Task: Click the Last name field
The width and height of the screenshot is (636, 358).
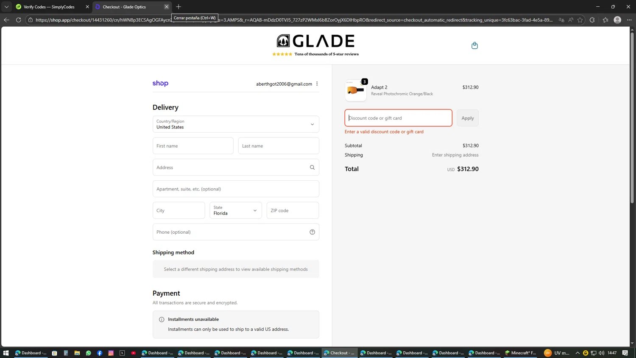Action: [x=279, y=146]
